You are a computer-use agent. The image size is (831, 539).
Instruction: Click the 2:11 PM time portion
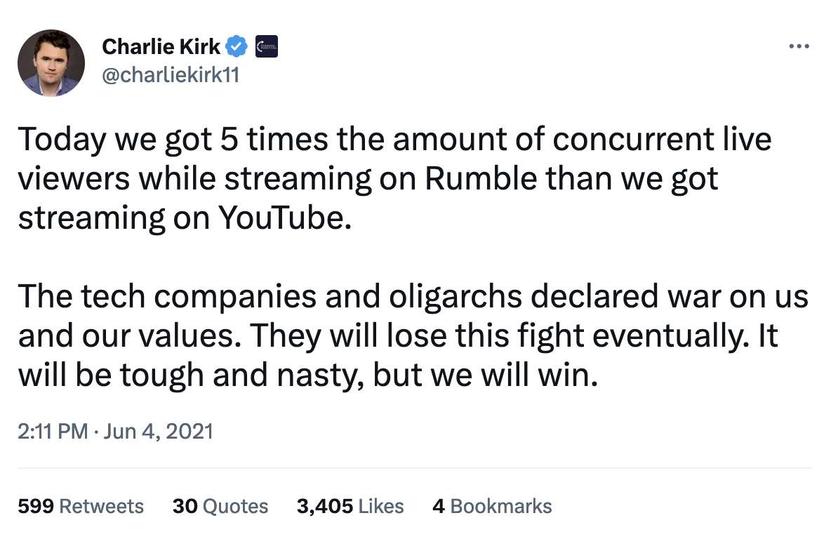click(x=52, y=431)
